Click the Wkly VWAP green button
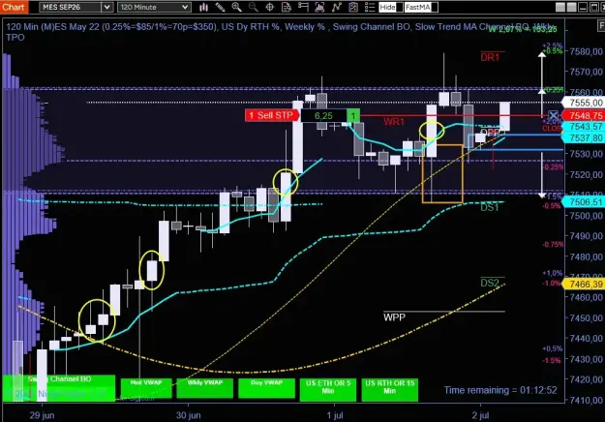Viewport: 605px width, 422px height. click(x=205, y=388)
